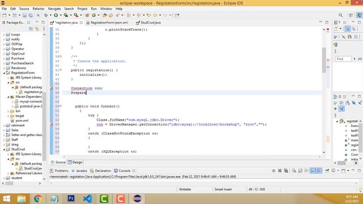This screenshot has height=204, width=363.
Task: Click the Find input field
Action: pyautogui.click(x=343, y=59)
